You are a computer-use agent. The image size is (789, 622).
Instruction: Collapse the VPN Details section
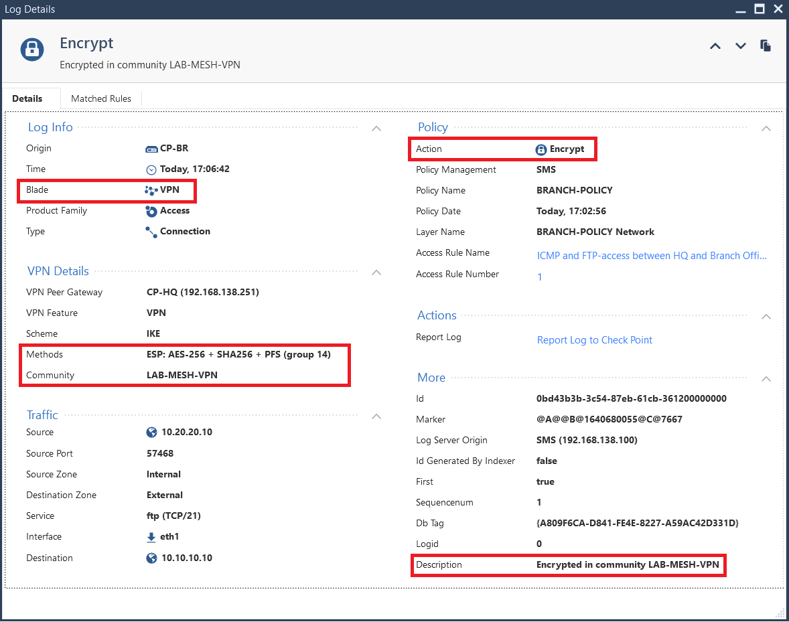[376, 273]
